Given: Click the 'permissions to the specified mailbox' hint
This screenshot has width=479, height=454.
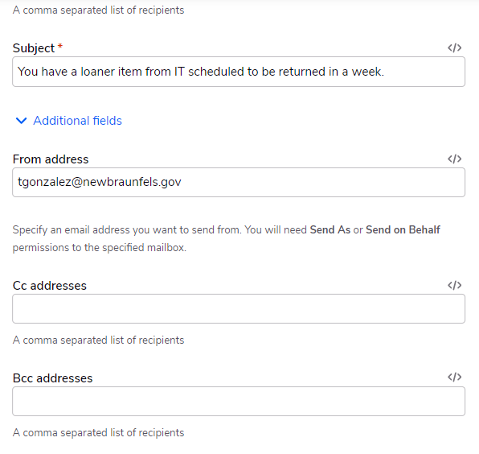Looking at the screenshot, I should coord(100,248).
